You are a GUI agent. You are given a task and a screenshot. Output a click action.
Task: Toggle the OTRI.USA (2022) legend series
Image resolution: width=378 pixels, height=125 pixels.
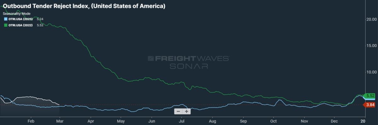pos(20,25)
